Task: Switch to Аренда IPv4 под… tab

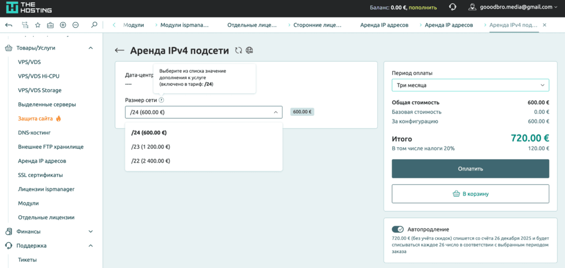Action: coord(514,25)
